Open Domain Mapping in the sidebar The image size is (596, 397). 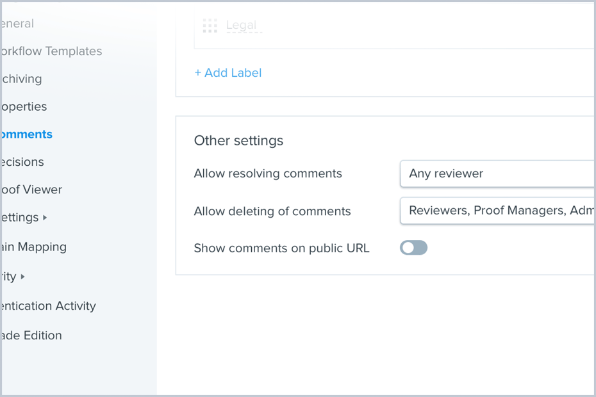[33, 247]
